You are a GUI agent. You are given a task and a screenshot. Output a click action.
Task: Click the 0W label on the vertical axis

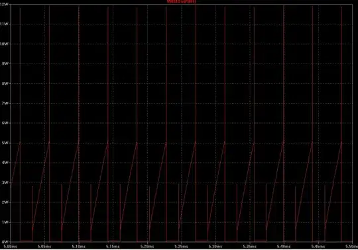5,241
